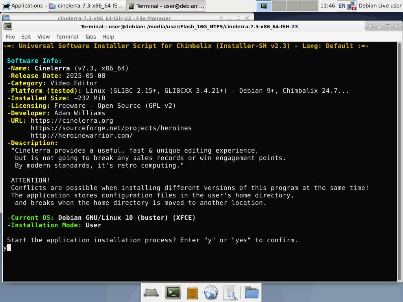Open the Applications menu
The image size is (403, 302).
coord(22,6)
